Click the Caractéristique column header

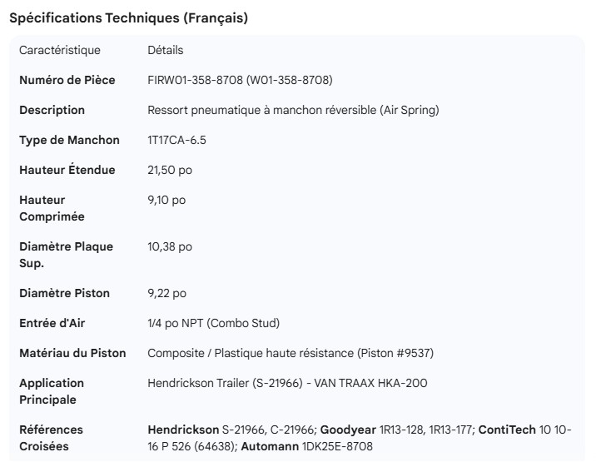(x=60, y=50)
